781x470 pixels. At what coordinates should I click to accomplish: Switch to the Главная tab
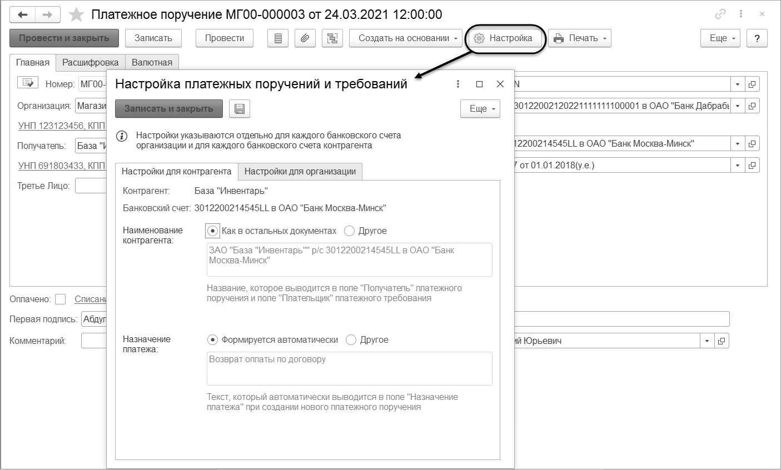pos(33,62)
